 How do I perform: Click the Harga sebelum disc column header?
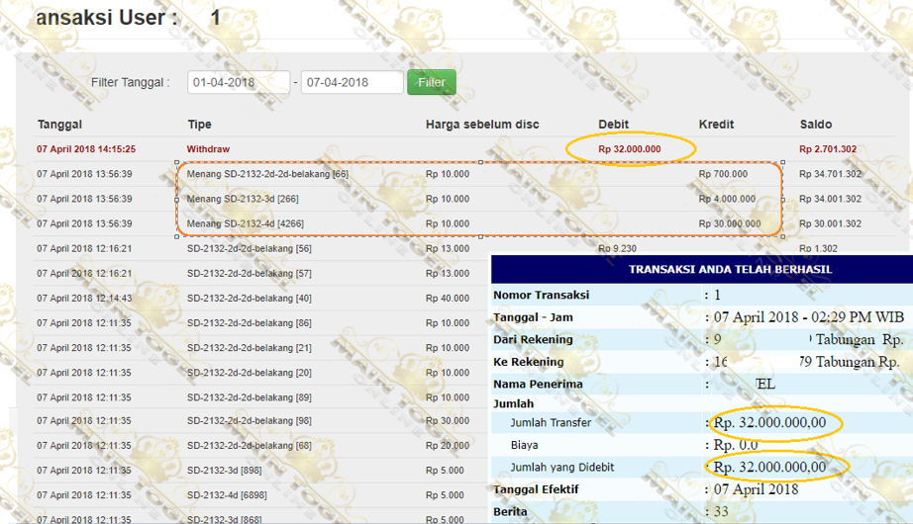coord(482,125)
